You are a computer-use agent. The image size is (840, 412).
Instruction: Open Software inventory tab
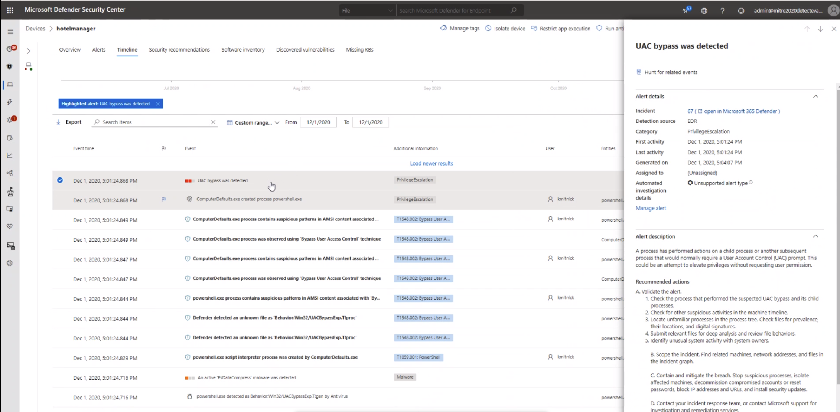[x=243, y=50]
